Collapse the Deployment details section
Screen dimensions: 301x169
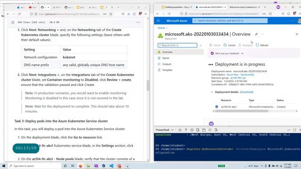(x=212, y=92)
